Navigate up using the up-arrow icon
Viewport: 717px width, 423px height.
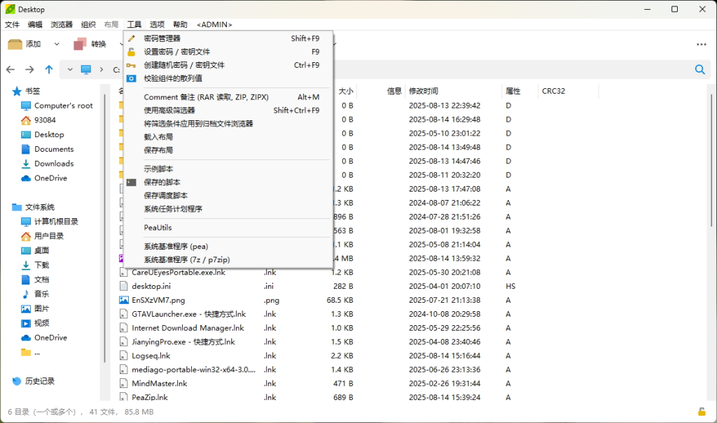click(x=48, y=69)
